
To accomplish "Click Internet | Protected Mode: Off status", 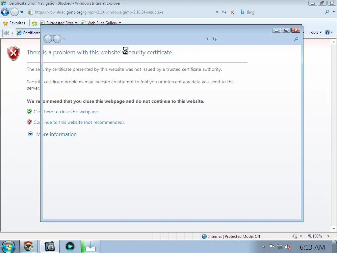I will (234, 237).
